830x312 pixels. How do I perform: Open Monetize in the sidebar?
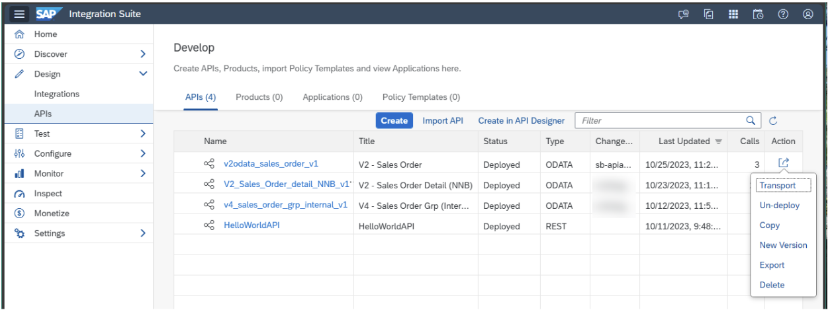point(52,214)
